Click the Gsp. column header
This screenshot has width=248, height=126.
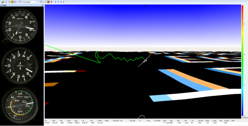pyautogui.click(x=77, y=120)
